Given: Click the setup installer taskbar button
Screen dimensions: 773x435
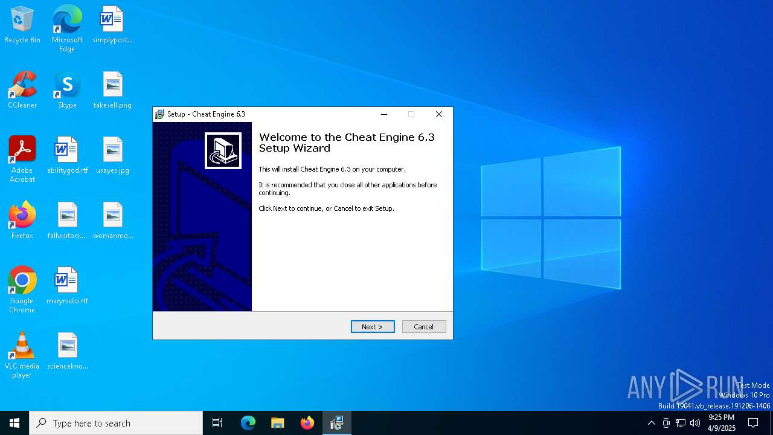Looking at the screenshot, I should (337, 423).
